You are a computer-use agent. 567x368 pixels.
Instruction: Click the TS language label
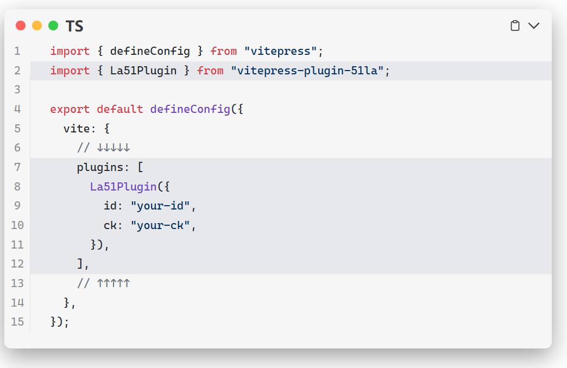(74, 26)
